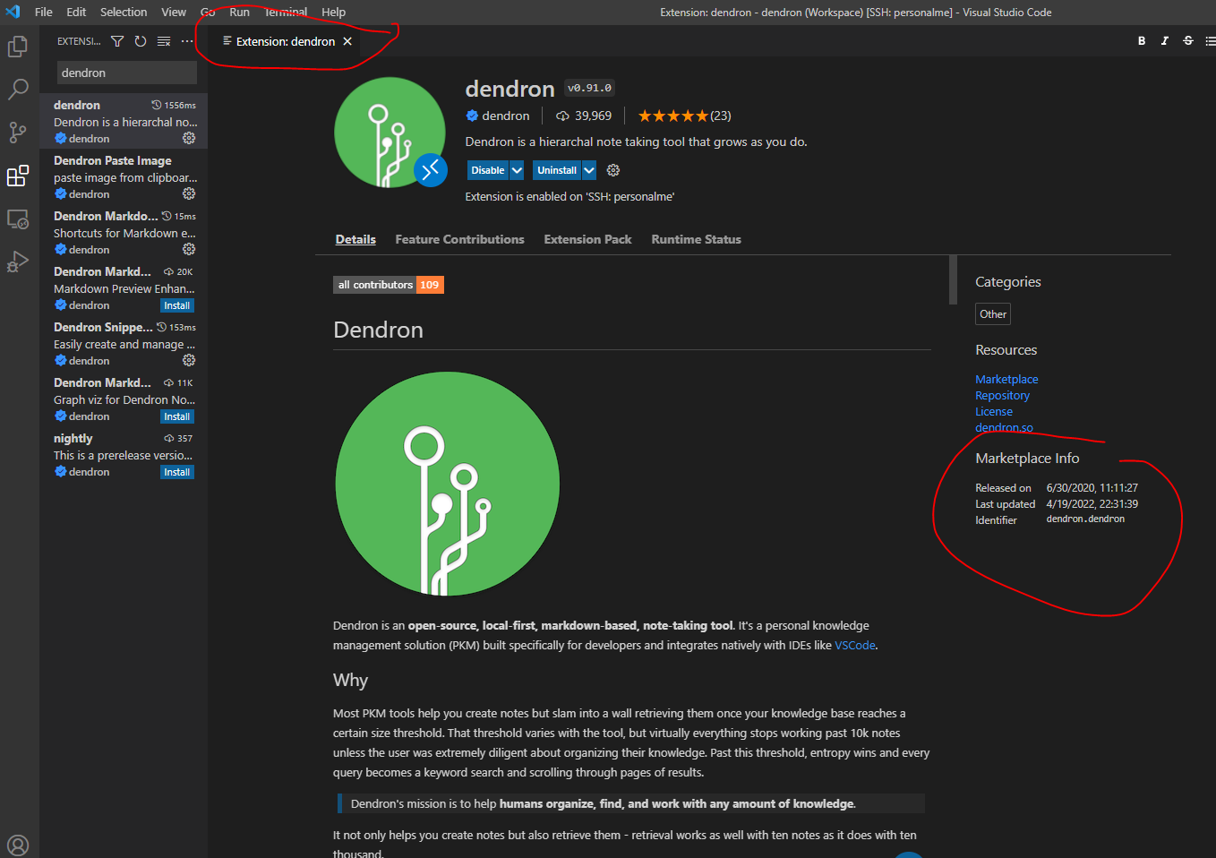Click the Other category tag
The width and height of the screenshot is (1216, 858).
tap(993, 314)
